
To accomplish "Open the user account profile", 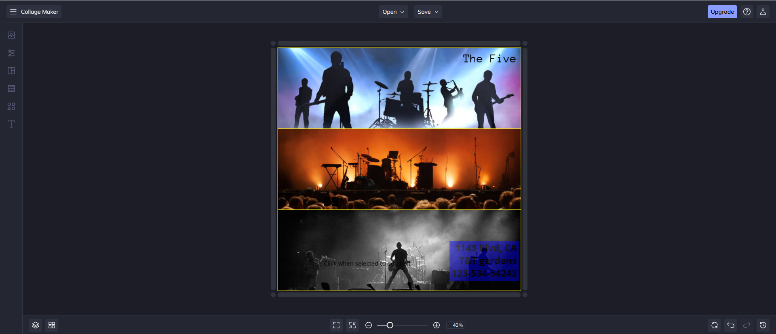I will (x=763, y=12).
